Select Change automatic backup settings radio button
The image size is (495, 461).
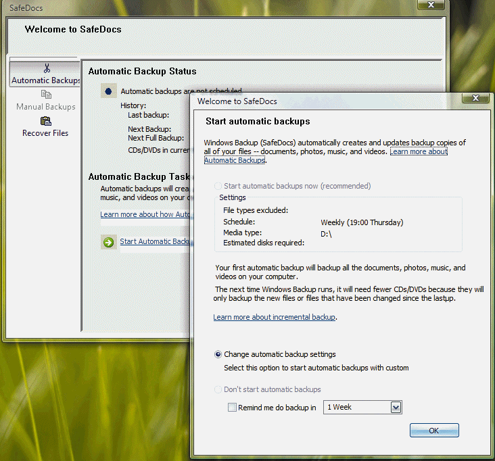click(x=218, y=354)
